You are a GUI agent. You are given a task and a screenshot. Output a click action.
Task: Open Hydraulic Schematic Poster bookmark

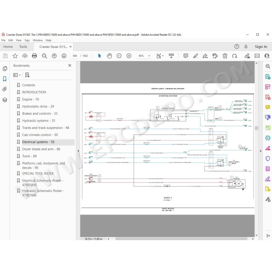[x=43, y=193]
